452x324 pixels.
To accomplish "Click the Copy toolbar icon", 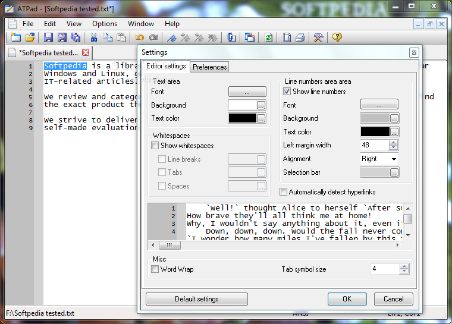I will coord(108,37).
